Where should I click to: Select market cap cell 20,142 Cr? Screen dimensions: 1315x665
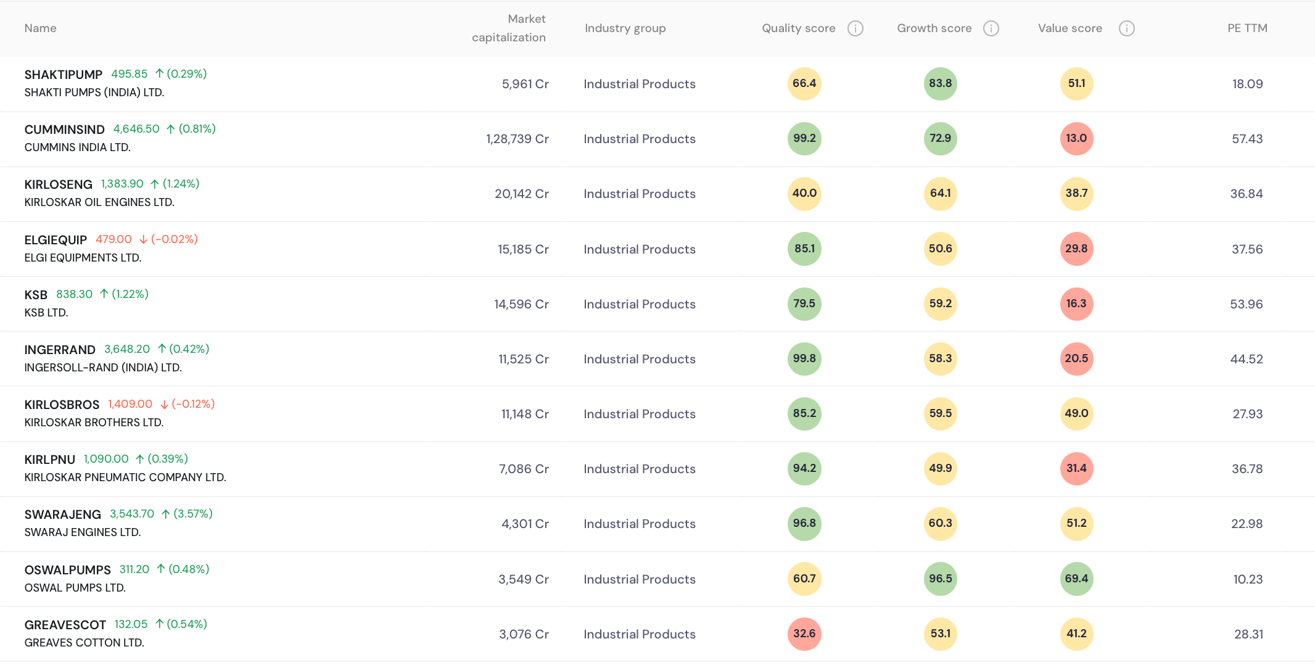coord(521,194)
